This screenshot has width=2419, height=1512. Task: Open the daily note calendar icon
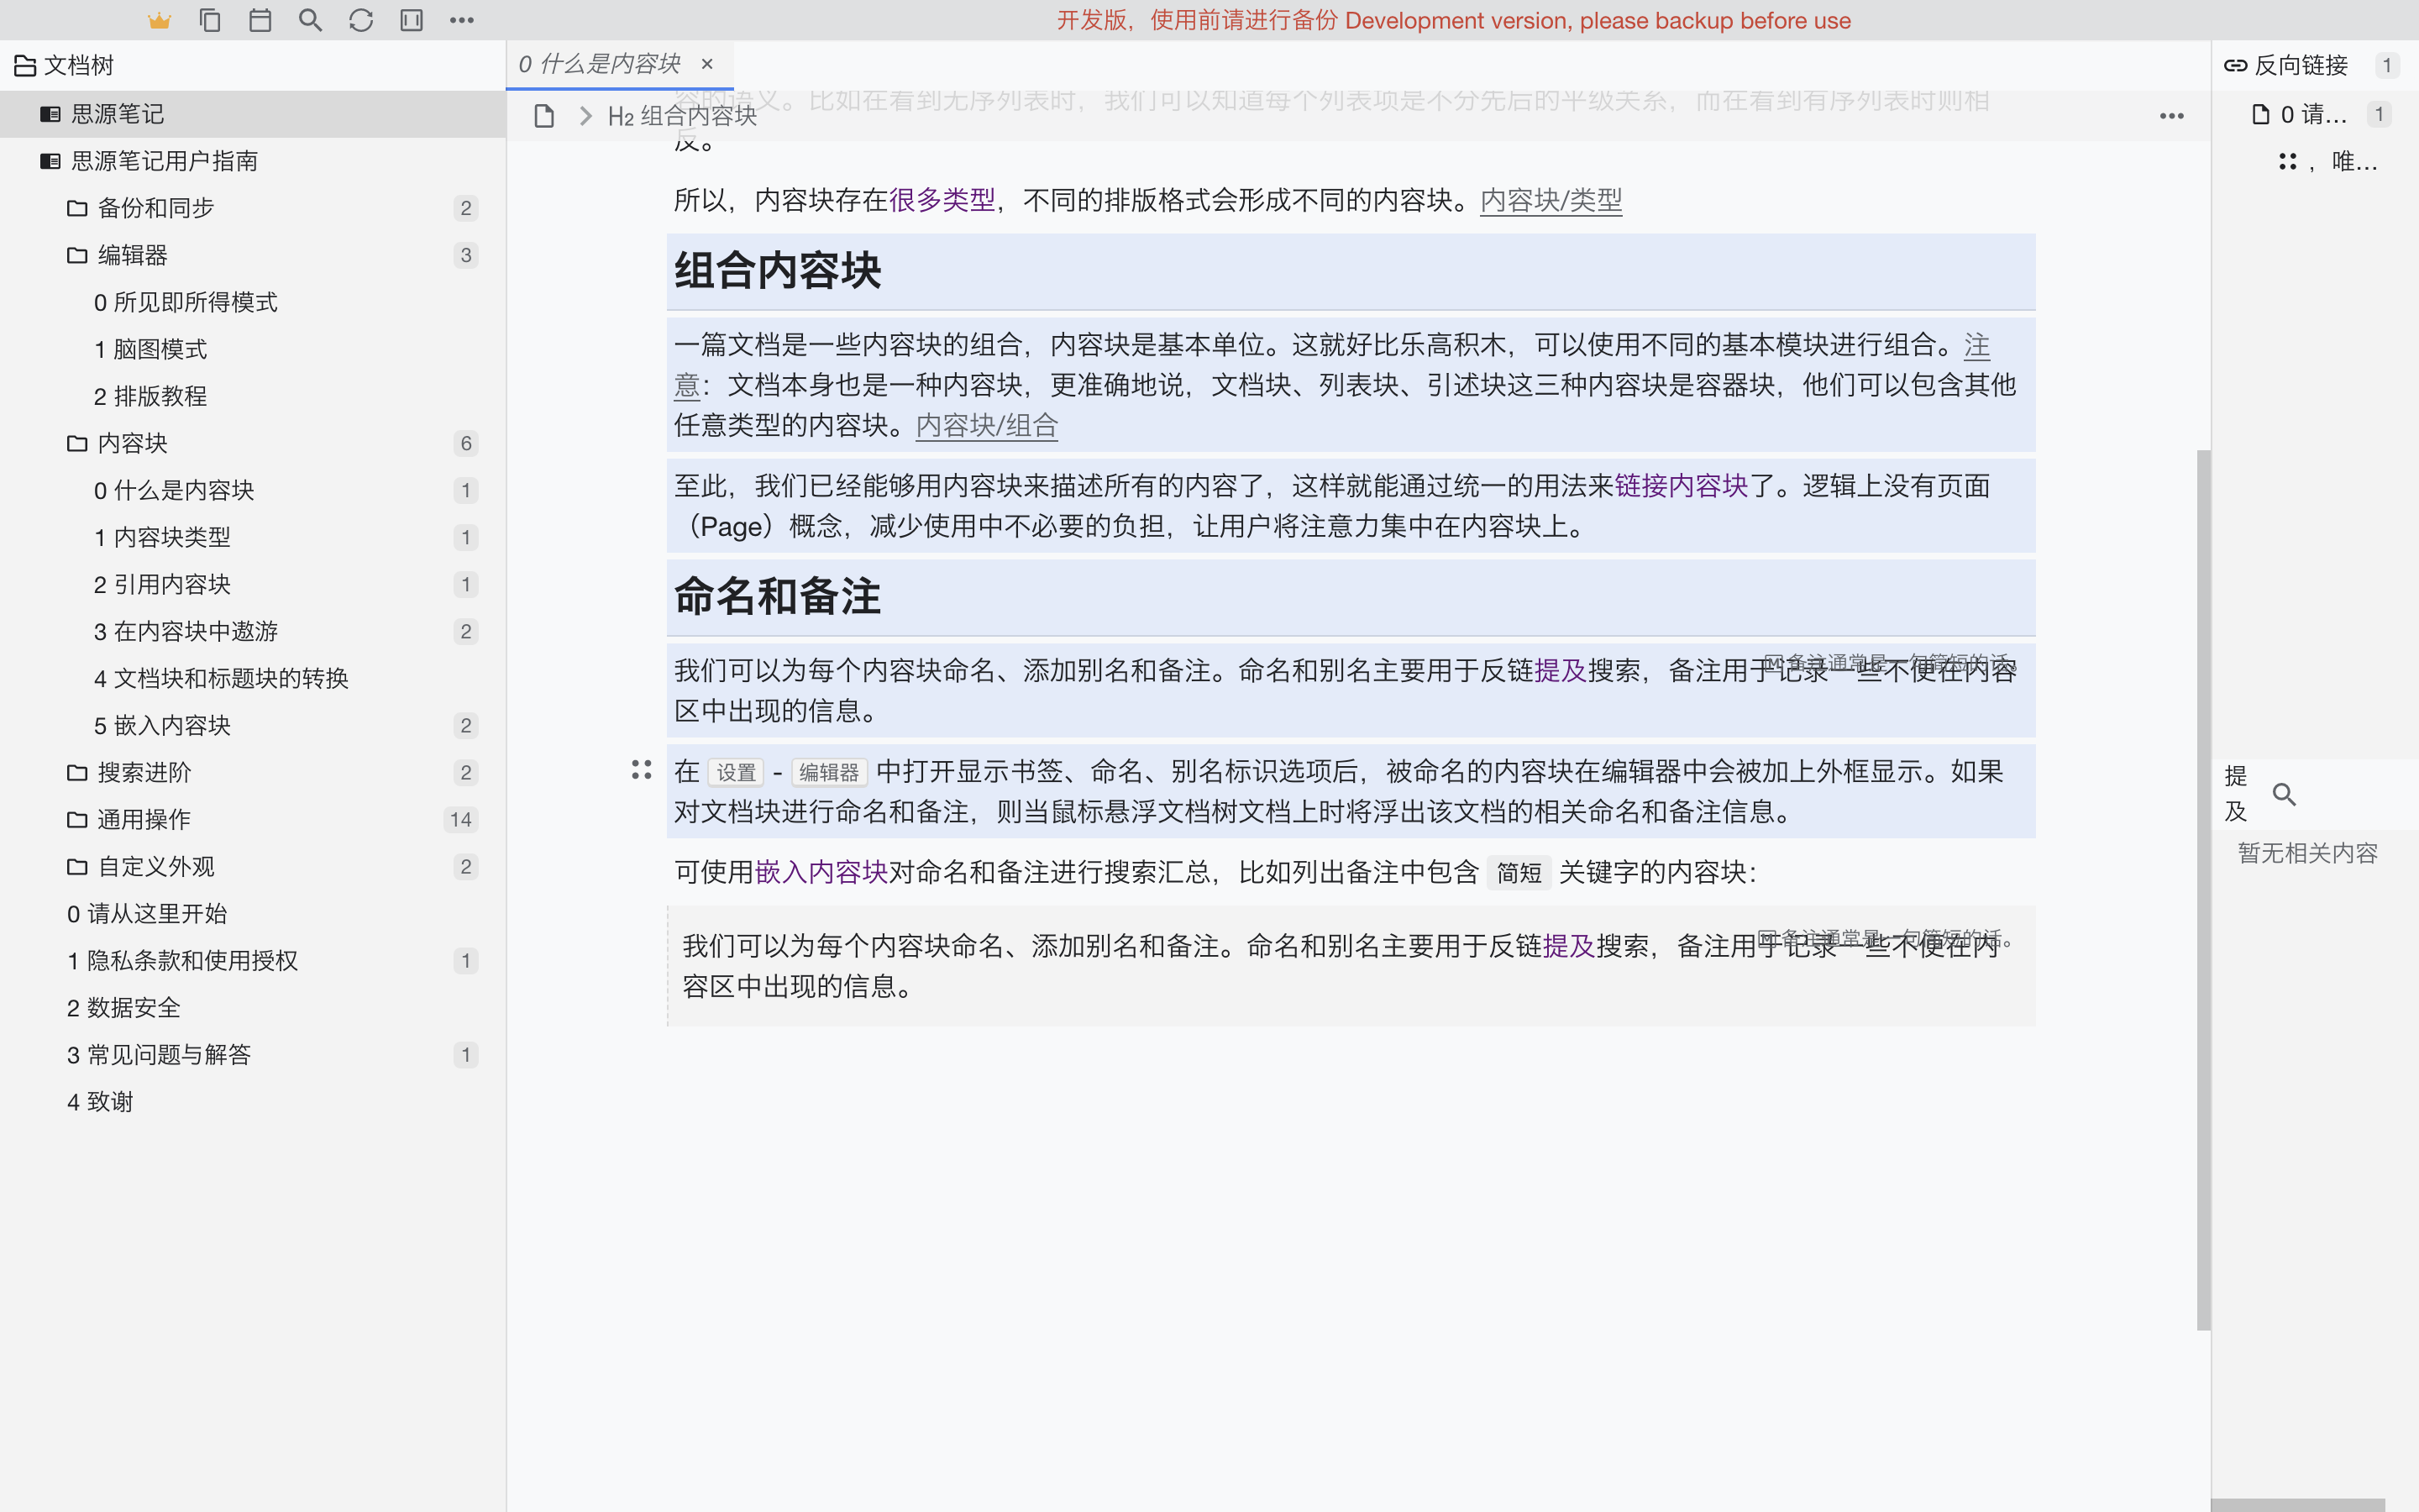pyautogui.click(x=261, y=20)
